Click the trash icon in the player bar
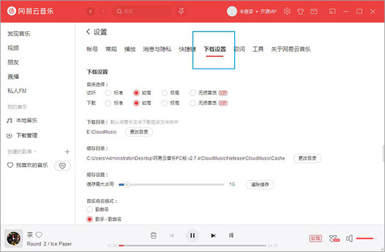The image size is (385, 252). tap(153, 235)
